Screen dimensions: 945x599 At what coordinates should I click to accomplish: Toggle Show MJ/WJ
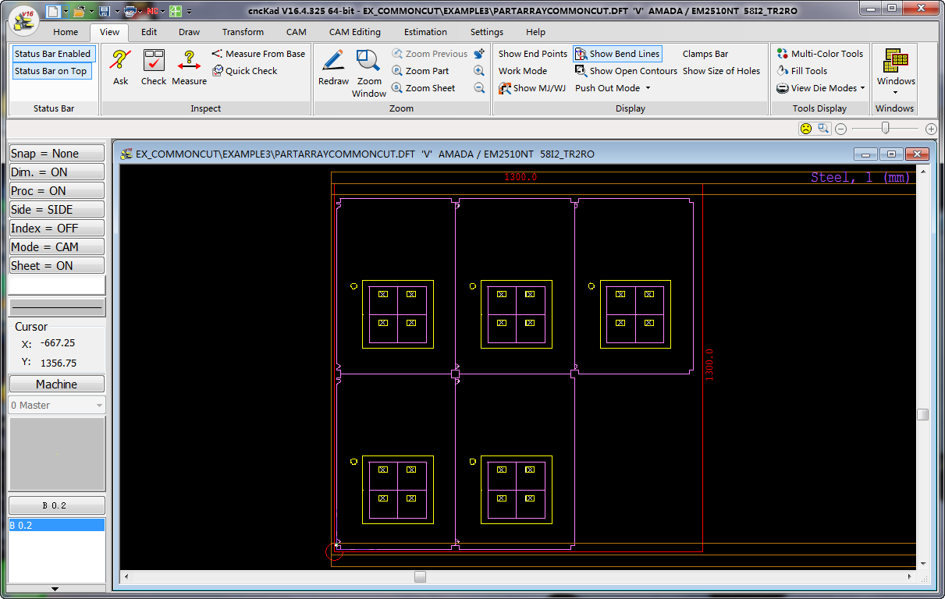(x=532, y=88)
